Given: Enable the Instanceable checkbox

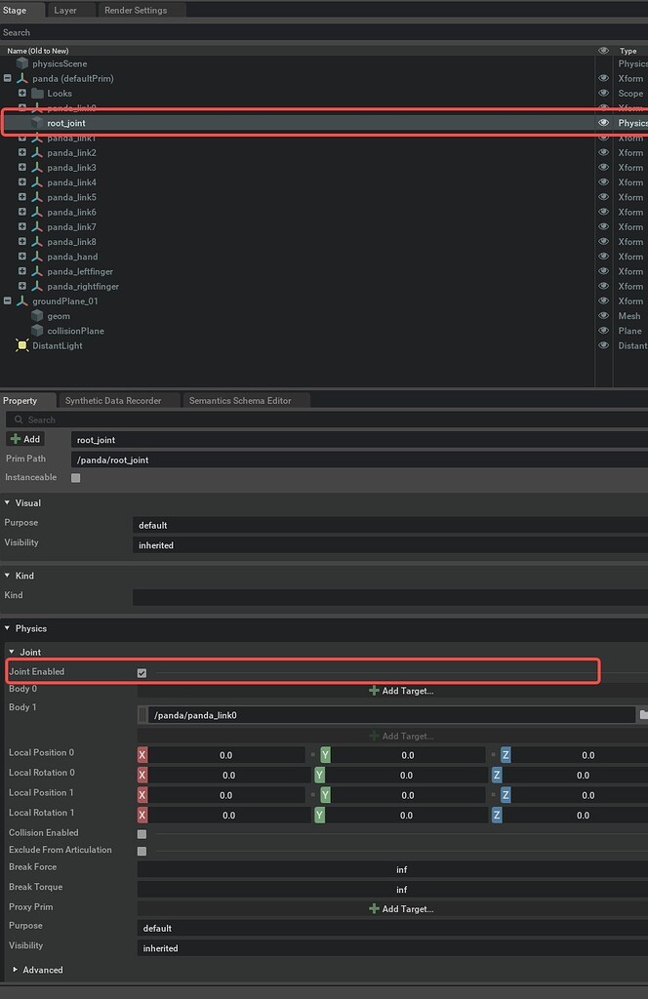Looking at the screenshot, I should coord(75,477).
